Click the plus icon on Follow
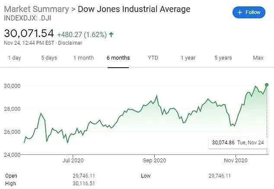The image size is (274, 189). [x=240, y=12]
